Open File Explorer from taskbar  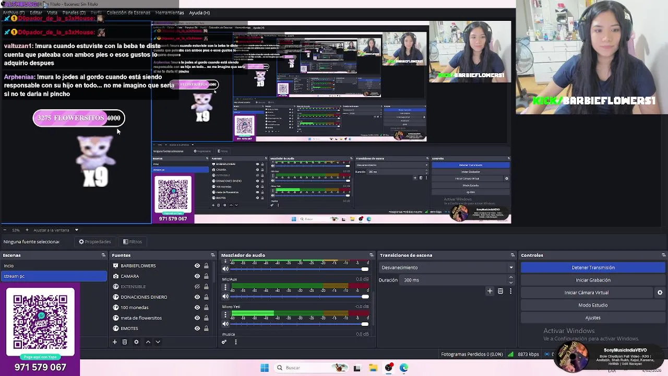[x=373, y=368]
